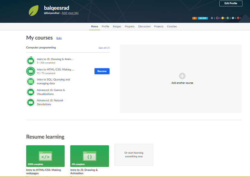Click Intro to JS: Drawing & Animation card title
The width and height of the screenshot is (250, 177).
click(84, 172)
